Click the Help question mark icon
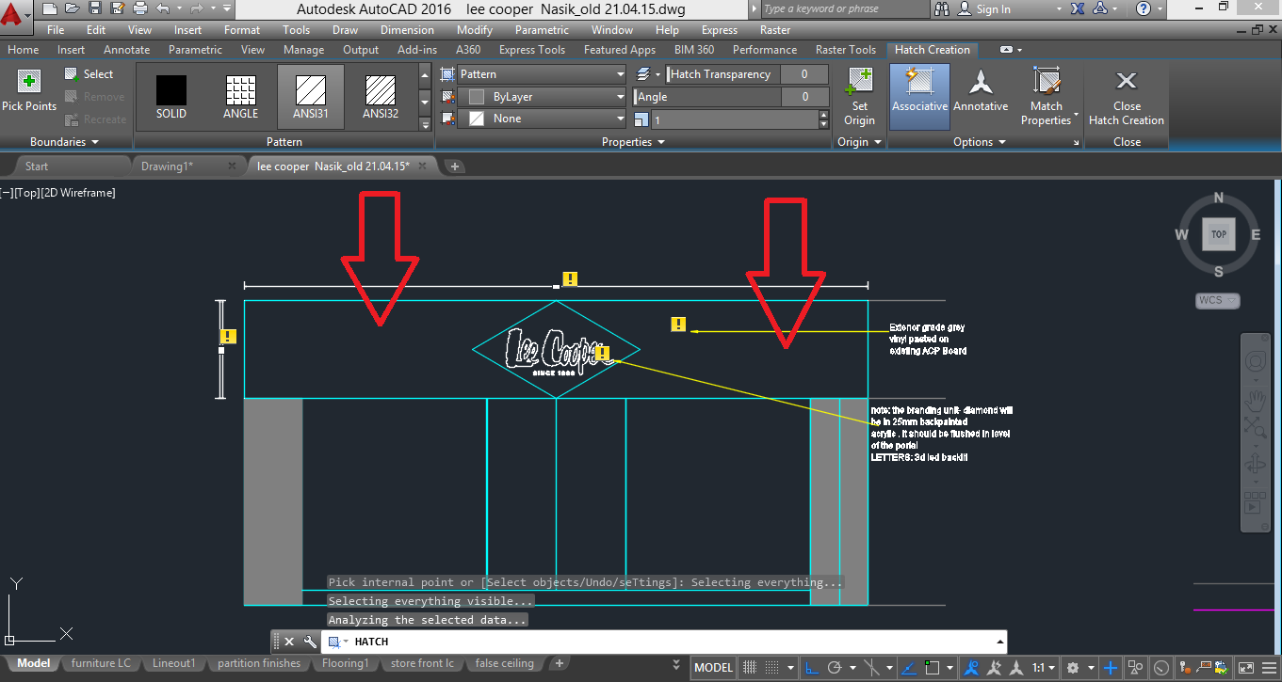 1144,8
